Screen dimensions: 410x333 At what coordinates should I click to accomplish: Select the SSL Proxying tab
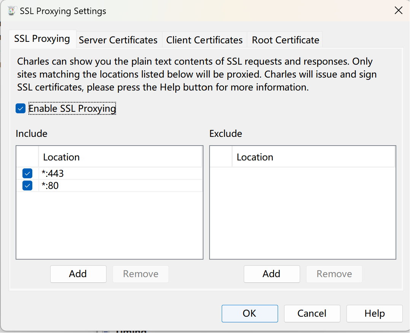coord(42,39)
